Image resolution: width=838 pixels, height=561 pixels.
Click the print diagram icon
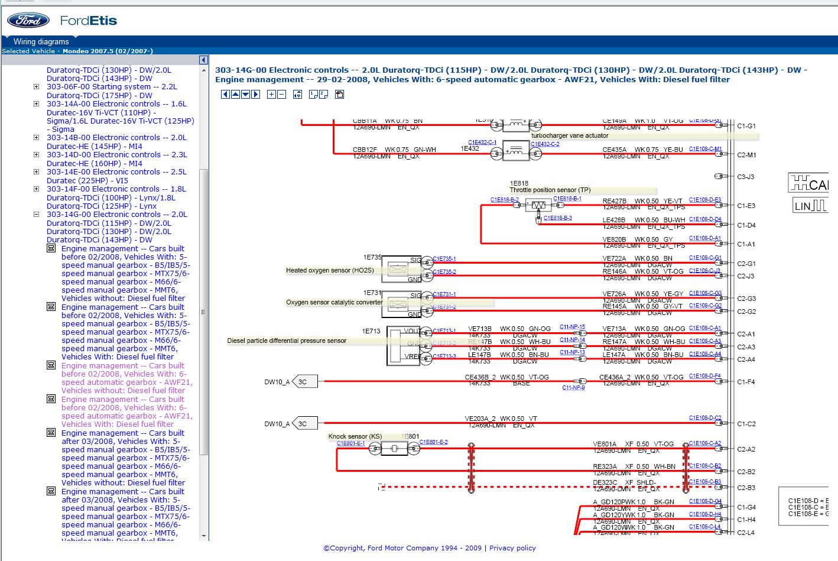coord(339,95)
